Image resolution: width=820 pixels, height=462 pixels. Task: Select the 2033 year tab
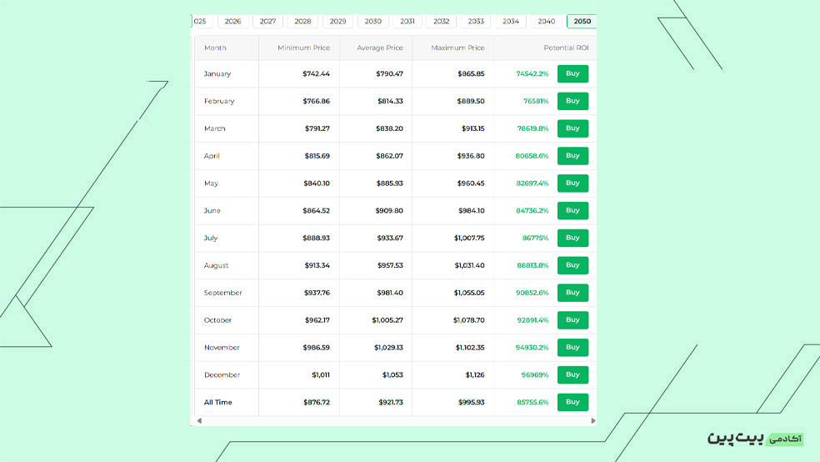coord(476,22)
